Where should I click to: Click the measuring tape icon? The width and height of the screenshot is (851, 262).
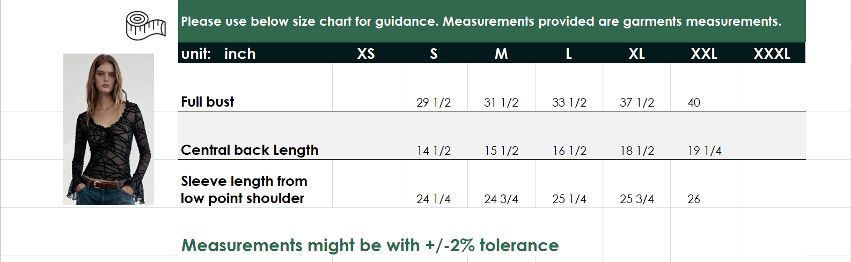[145, 25]
